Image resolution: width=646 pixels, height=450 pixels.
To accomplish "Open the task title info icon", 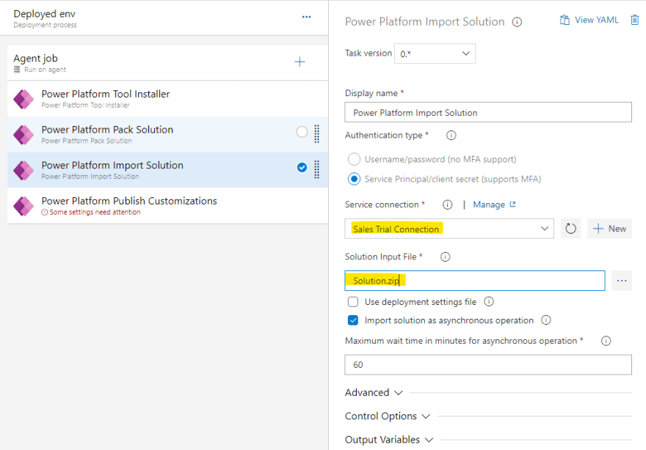I will click(517, 22).
